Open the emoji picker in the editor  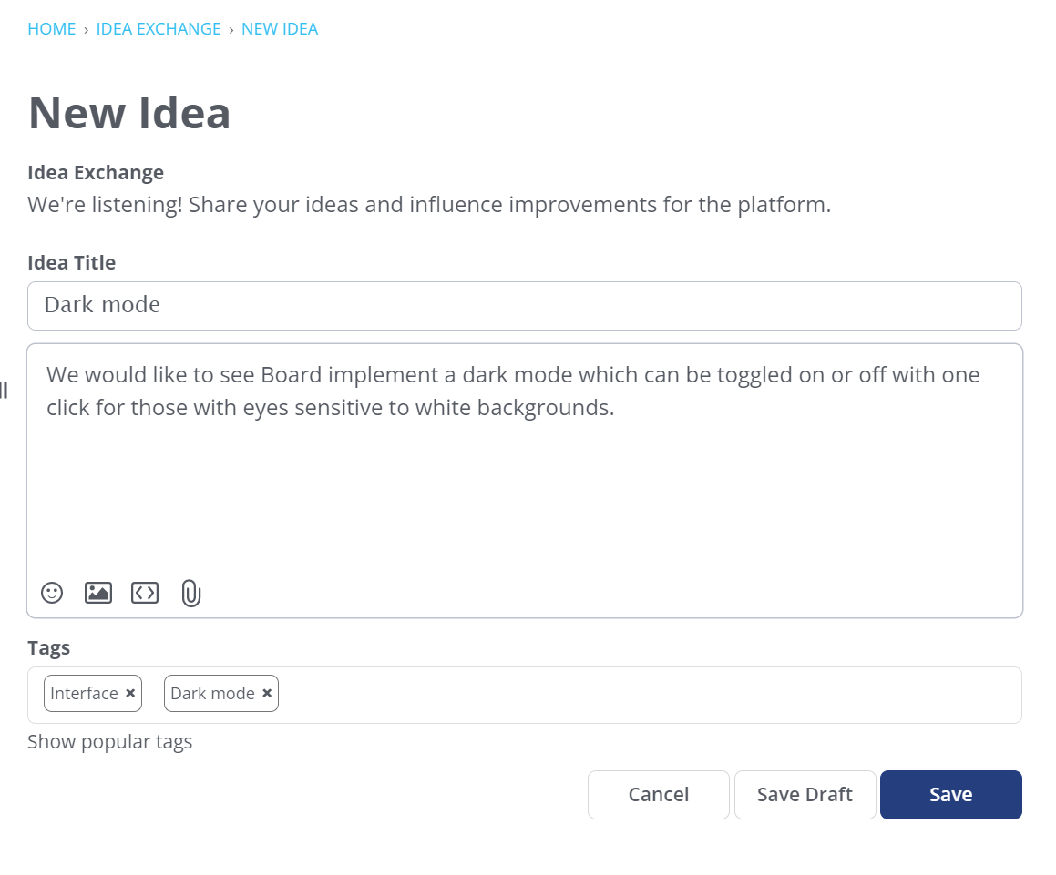pos(52,593)
